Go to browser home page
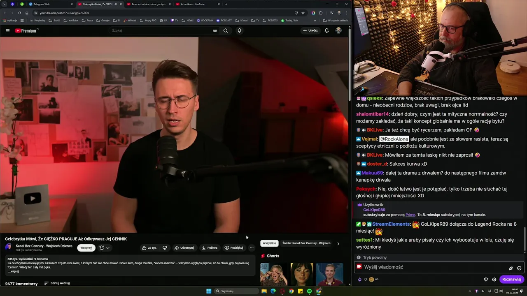The image size is (527, 296). (27, 13)
